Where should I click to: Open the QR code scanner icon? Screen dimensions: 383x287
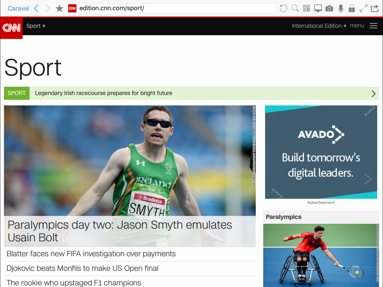click(x=306, y=8)
